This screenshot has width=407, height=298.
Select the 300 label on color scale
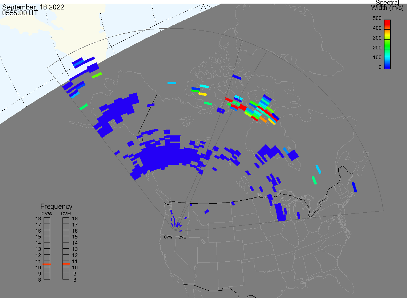click(377, 38)
